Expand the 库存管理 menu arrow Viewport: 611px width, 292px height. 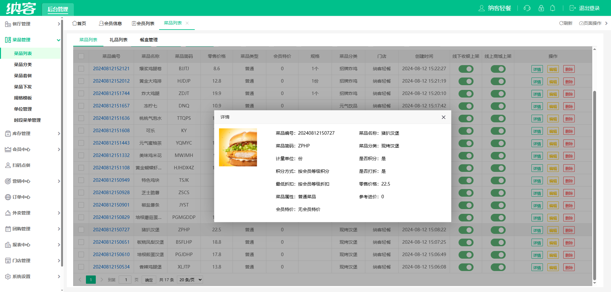[x=59, y=133]
